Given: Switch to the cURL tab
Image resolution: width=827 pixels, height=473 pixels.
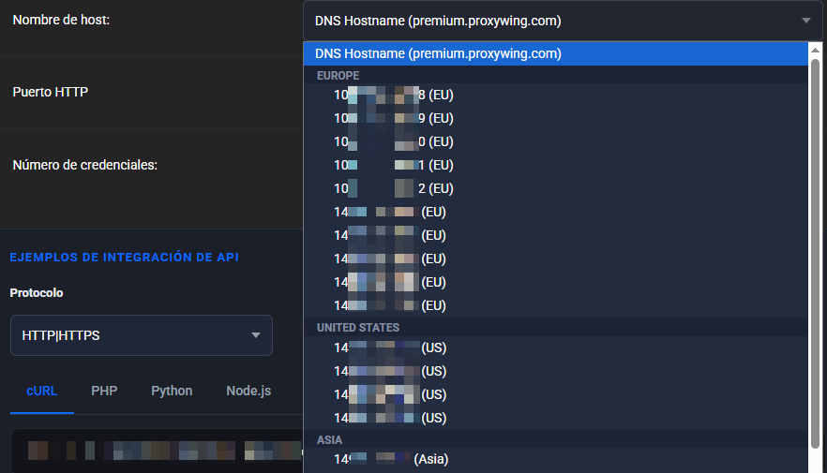Looking at the screenshot, I should 41,391.
